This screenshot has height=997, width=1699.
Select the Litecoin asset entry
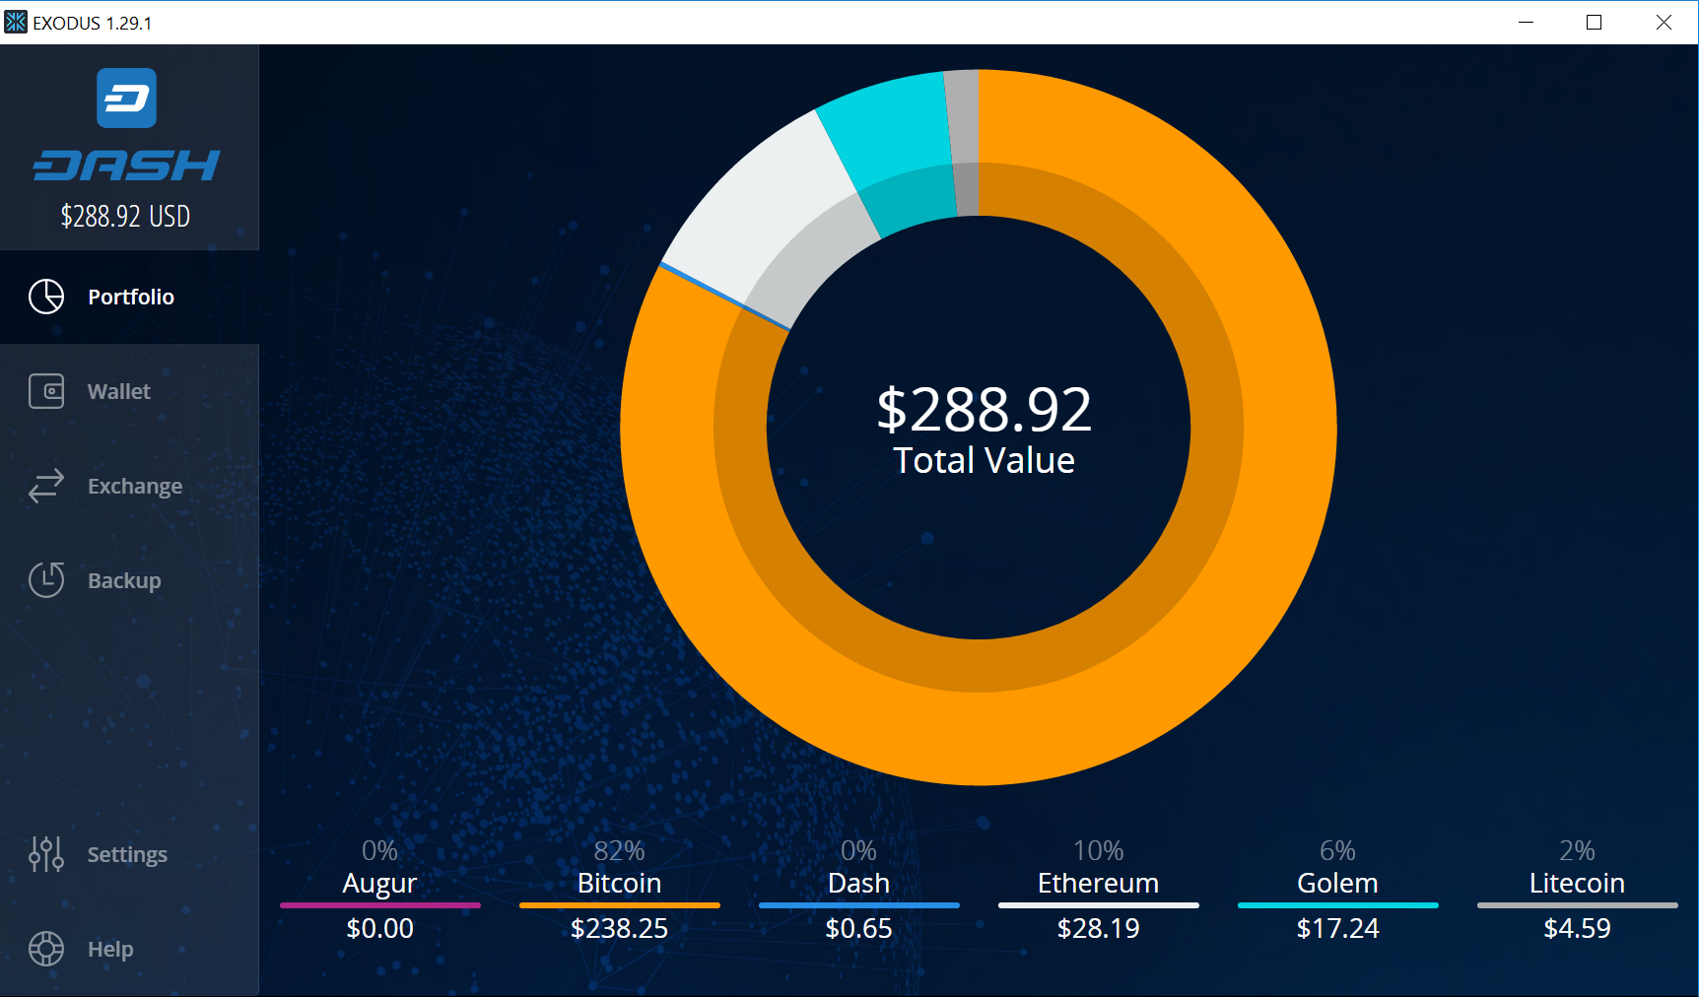tap(1577, 883)
